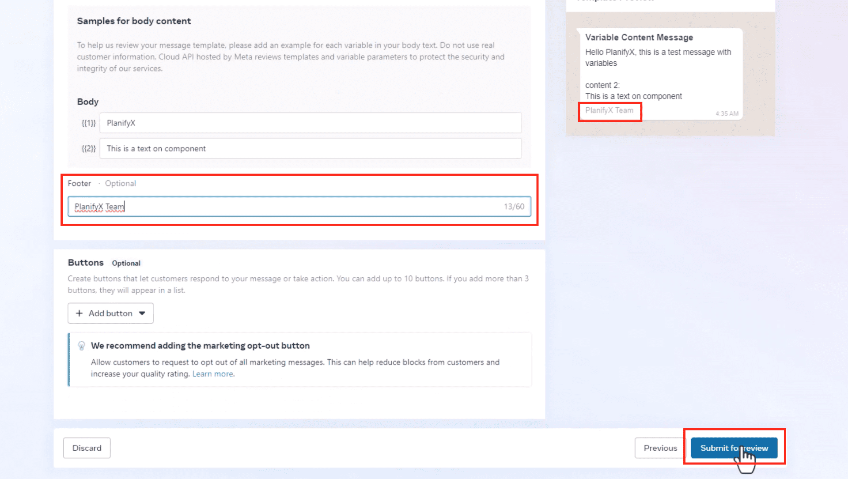Click the 13/60 character counter
This screenshot has width=848, height=479.
pyautogui.click(x=514, y=207)
